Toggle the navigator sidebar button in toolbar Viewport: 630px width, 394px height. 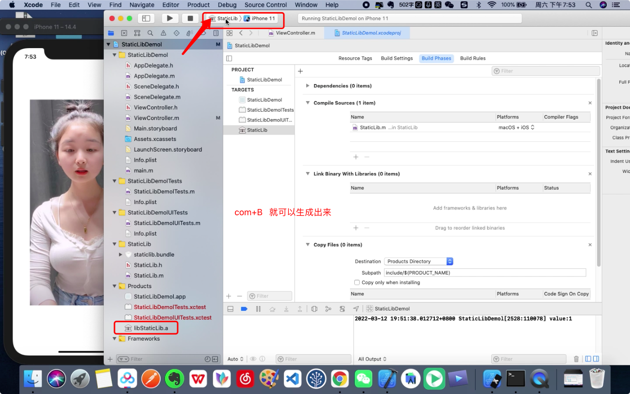pyautogui.click(x=146, y=18)
